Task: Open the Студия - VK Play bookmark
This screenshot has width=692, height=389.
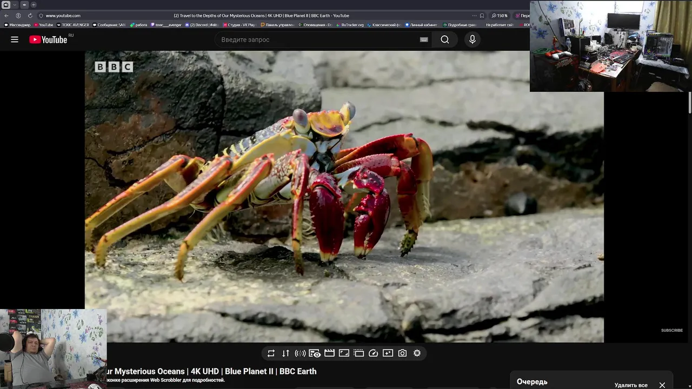Action: [239, 25]
